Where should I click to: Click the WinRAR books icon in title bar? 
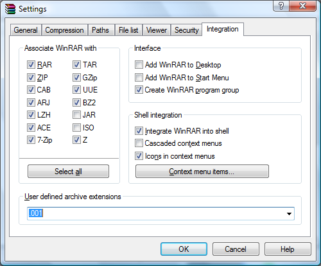(x=10, y=9)
